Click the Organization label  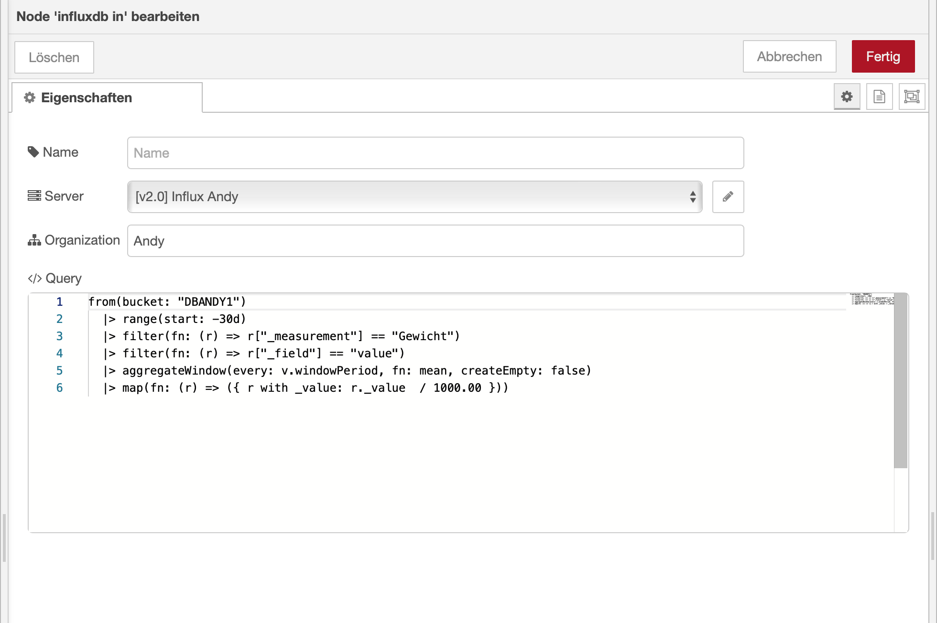pyautogui.click(x=74, y=240)
